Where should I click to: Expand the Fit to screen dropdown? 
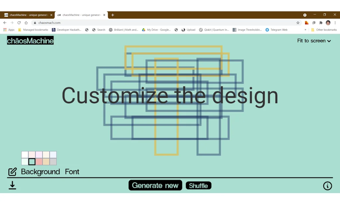[x=314, y=41]
